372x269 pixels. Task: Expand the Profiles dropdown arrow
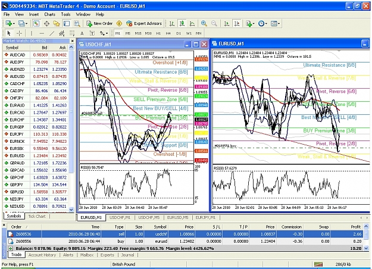[26, 23]
